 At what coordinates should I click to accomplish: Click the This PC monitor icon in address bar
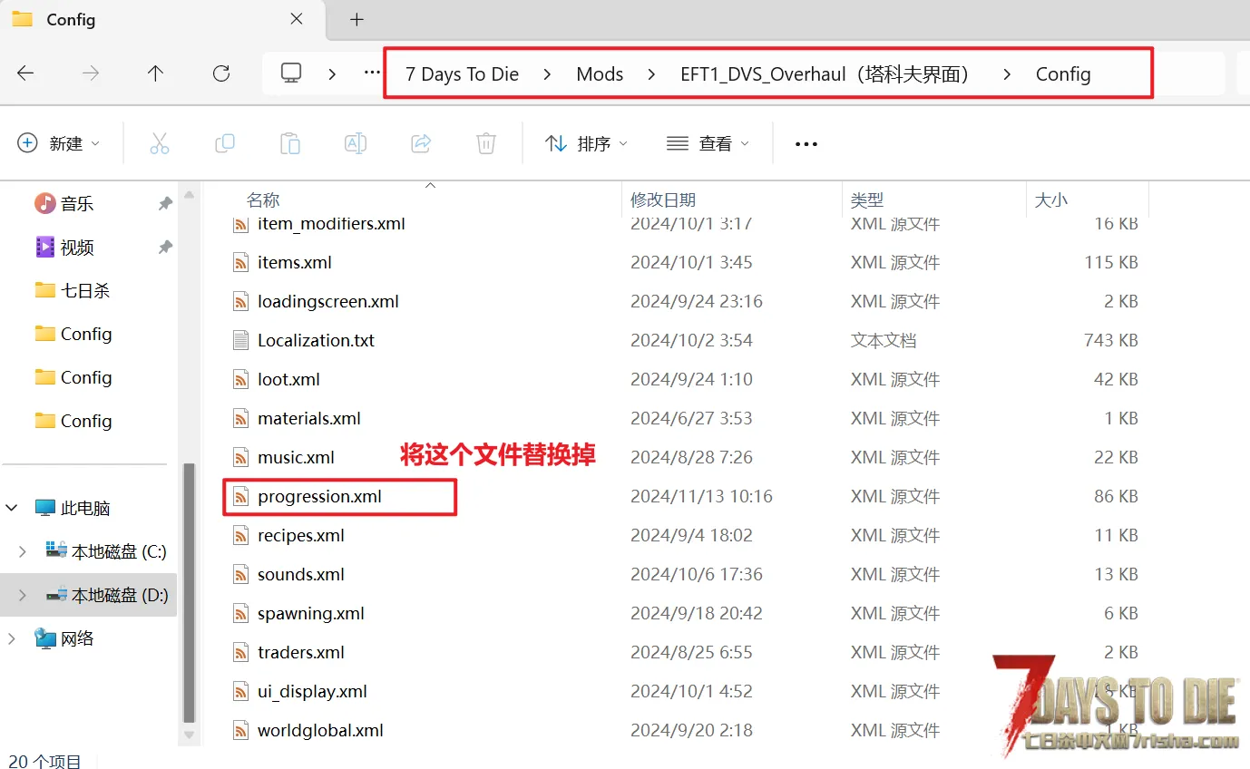point(291,73)
